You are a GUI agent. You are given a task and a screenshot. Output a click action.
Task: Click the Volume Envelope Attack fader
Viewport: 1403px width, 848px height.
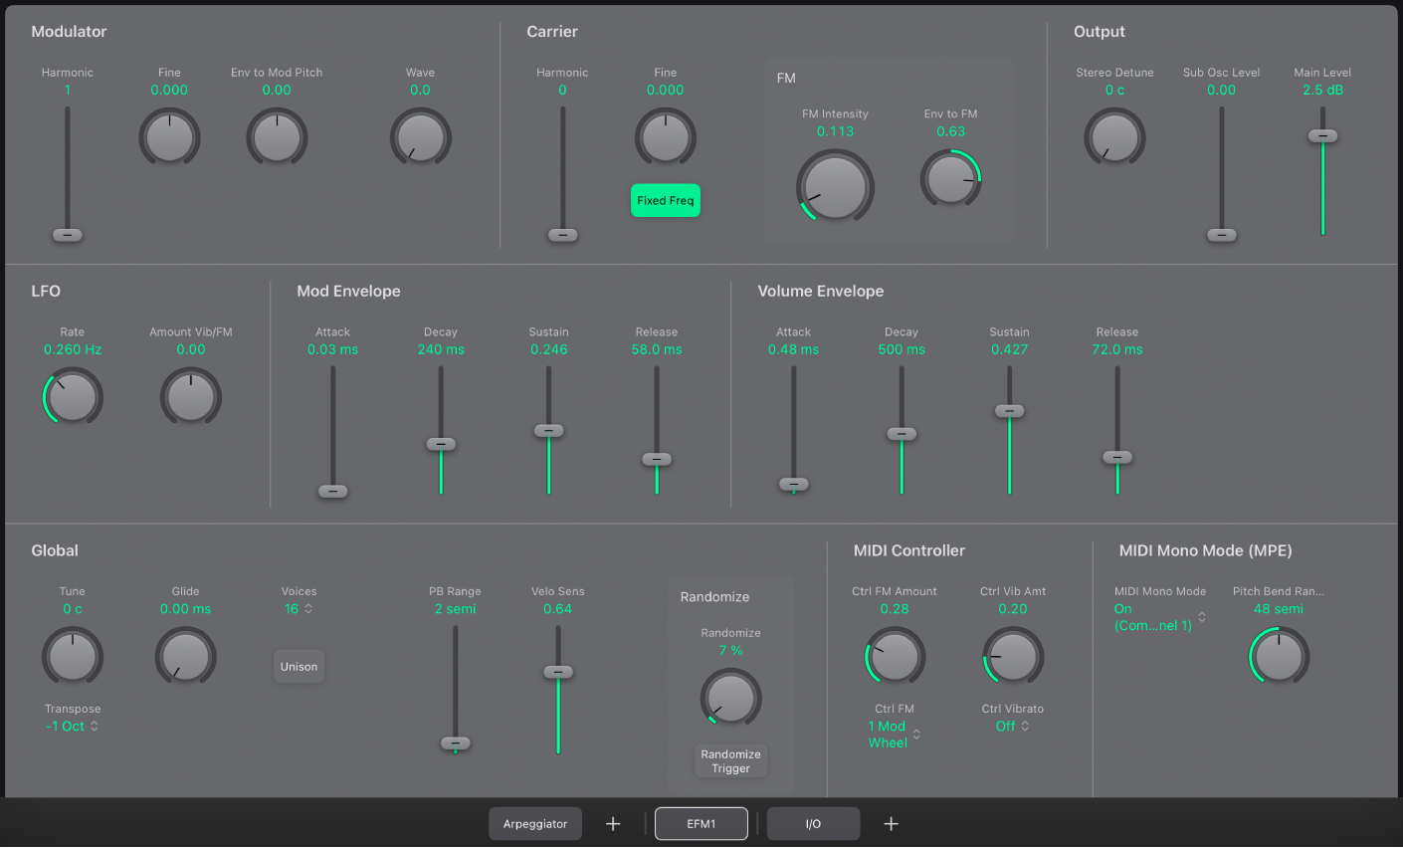pyautogui.click(x=793, y=484)
